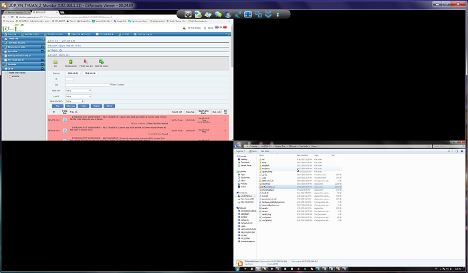Open the first filter dropdown under search field
The image size is (468, 273).
[x=78, y=90]
